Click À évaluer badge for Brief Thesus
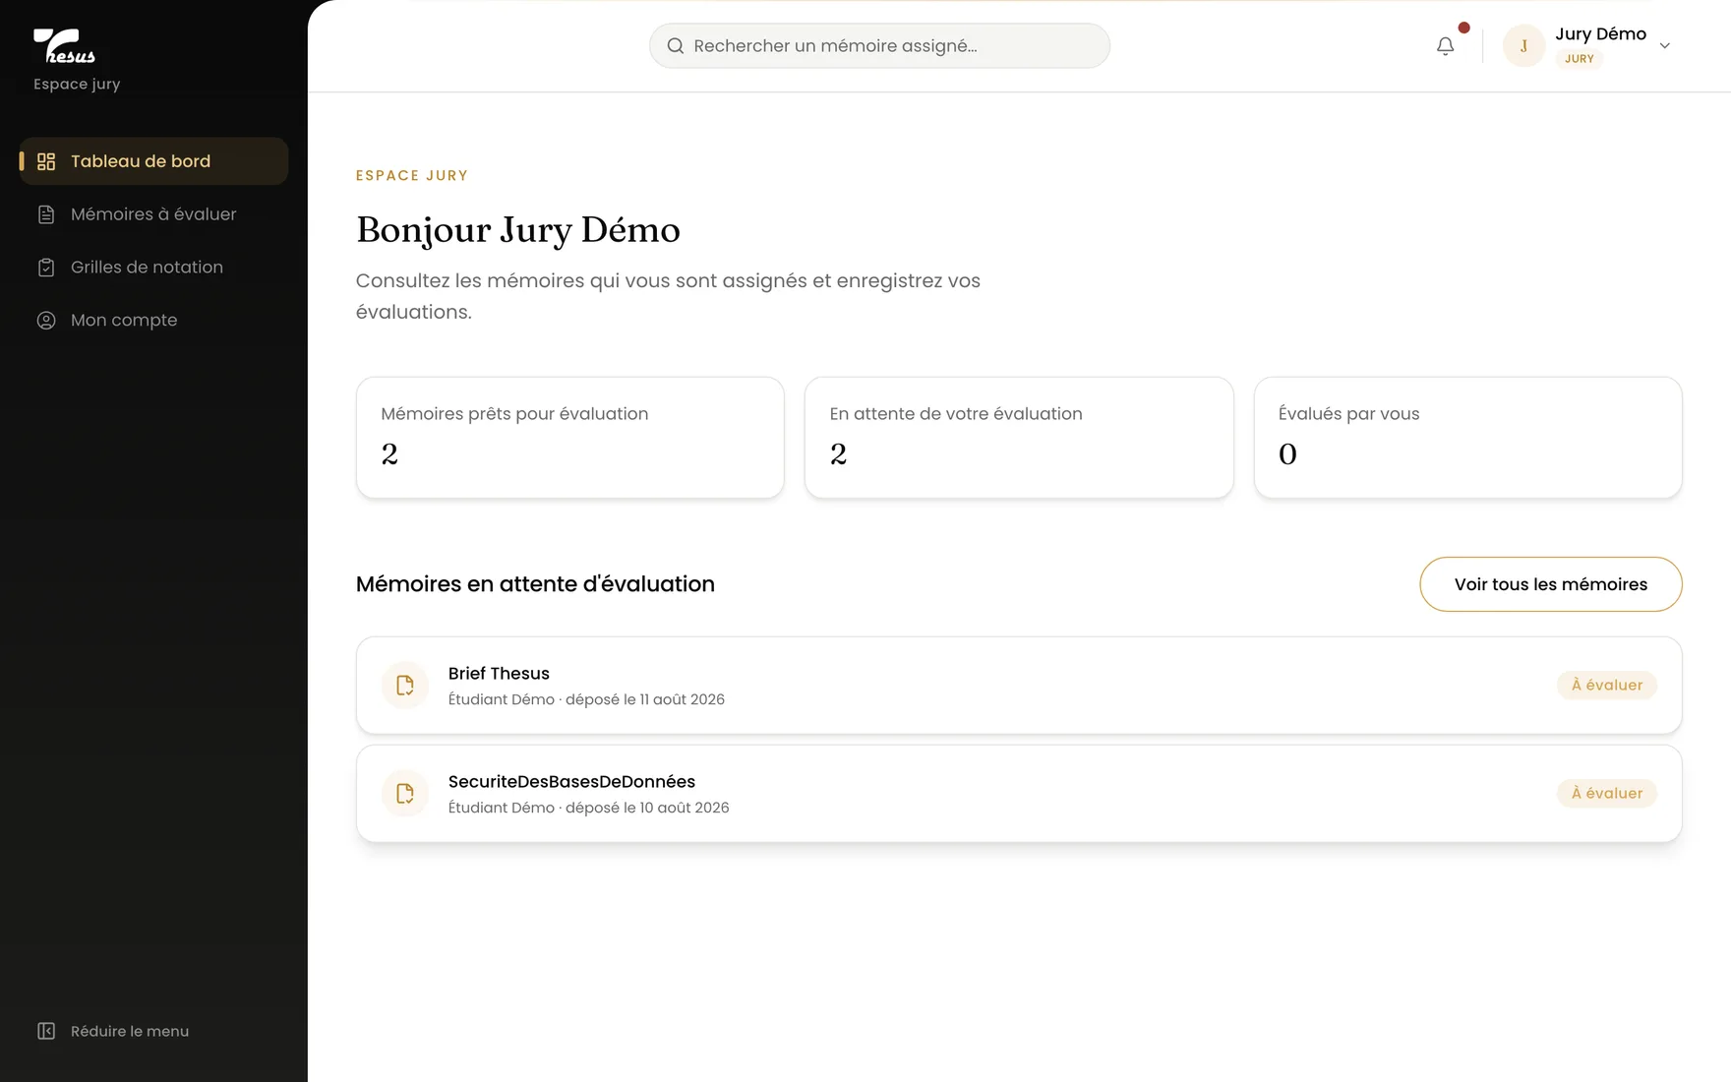Image resolution: width=1731 pixels, height=1082 pixels. (x=1607, y=685)
